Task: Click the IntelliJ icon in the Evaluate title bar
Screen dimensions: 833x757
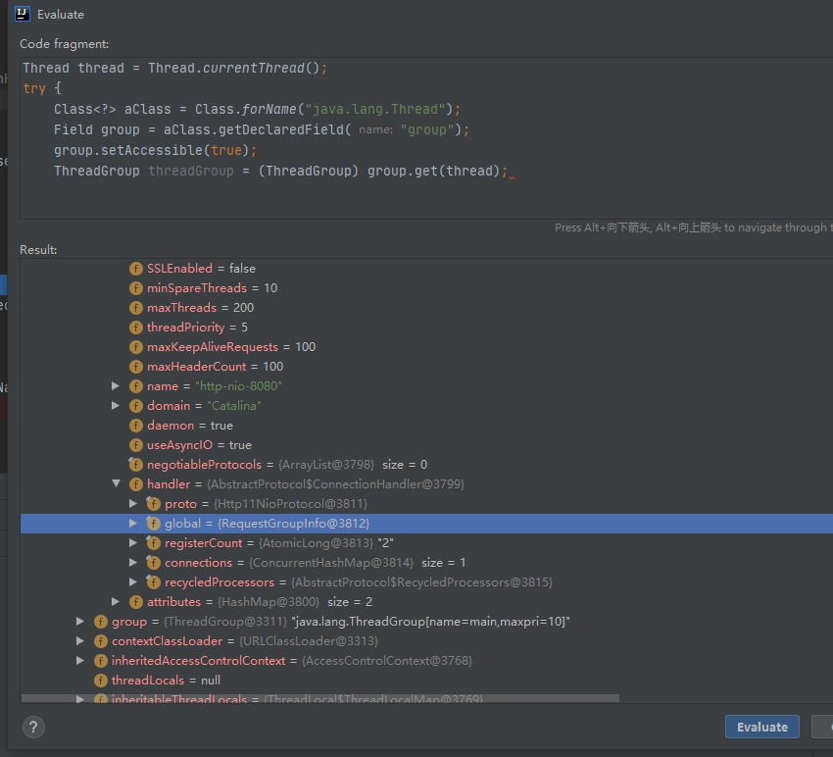Action: tap(23, 14)
